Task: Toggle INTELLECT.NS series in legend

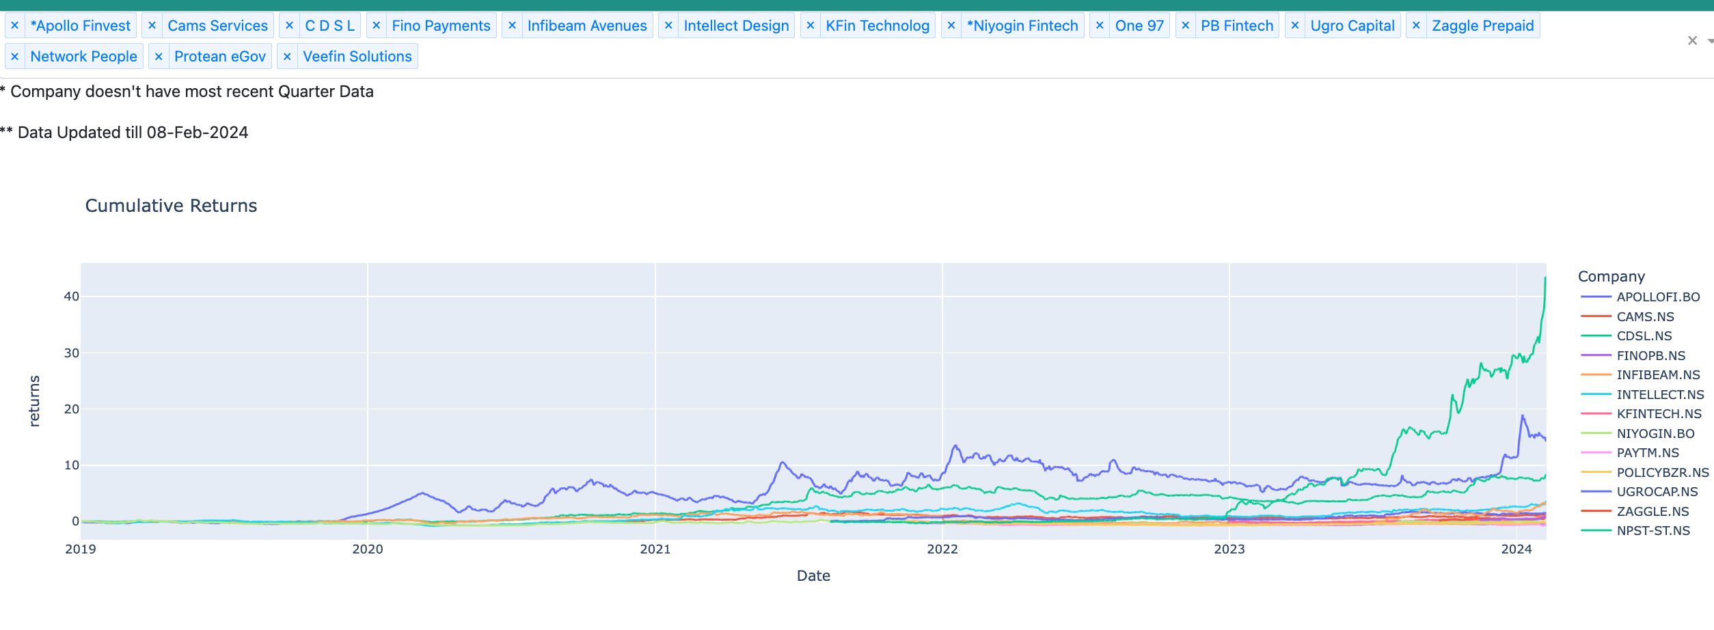Action: point(1643,395)
